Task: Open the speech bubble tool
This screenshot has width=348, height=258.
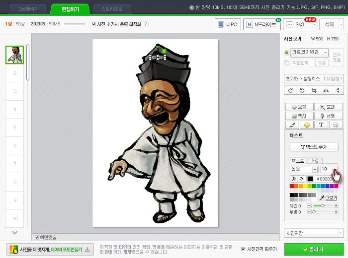Action: tap(336, 125)
